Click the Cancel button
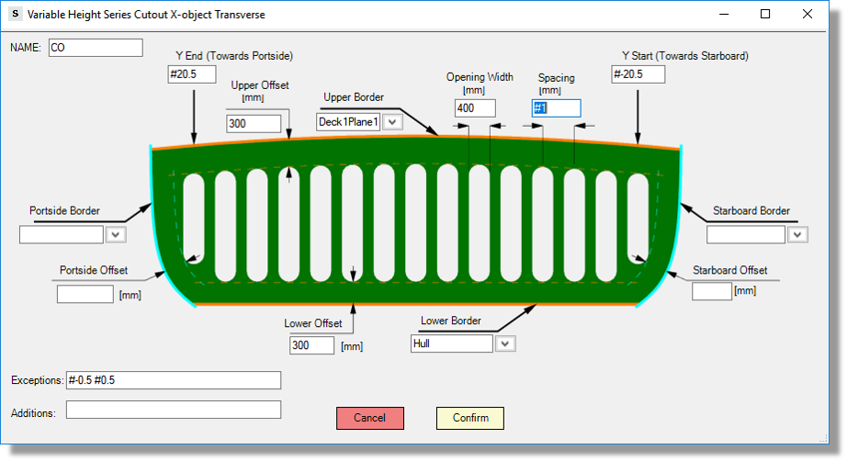This screenshot has height=461, width=847. click(x=369, y=418)
